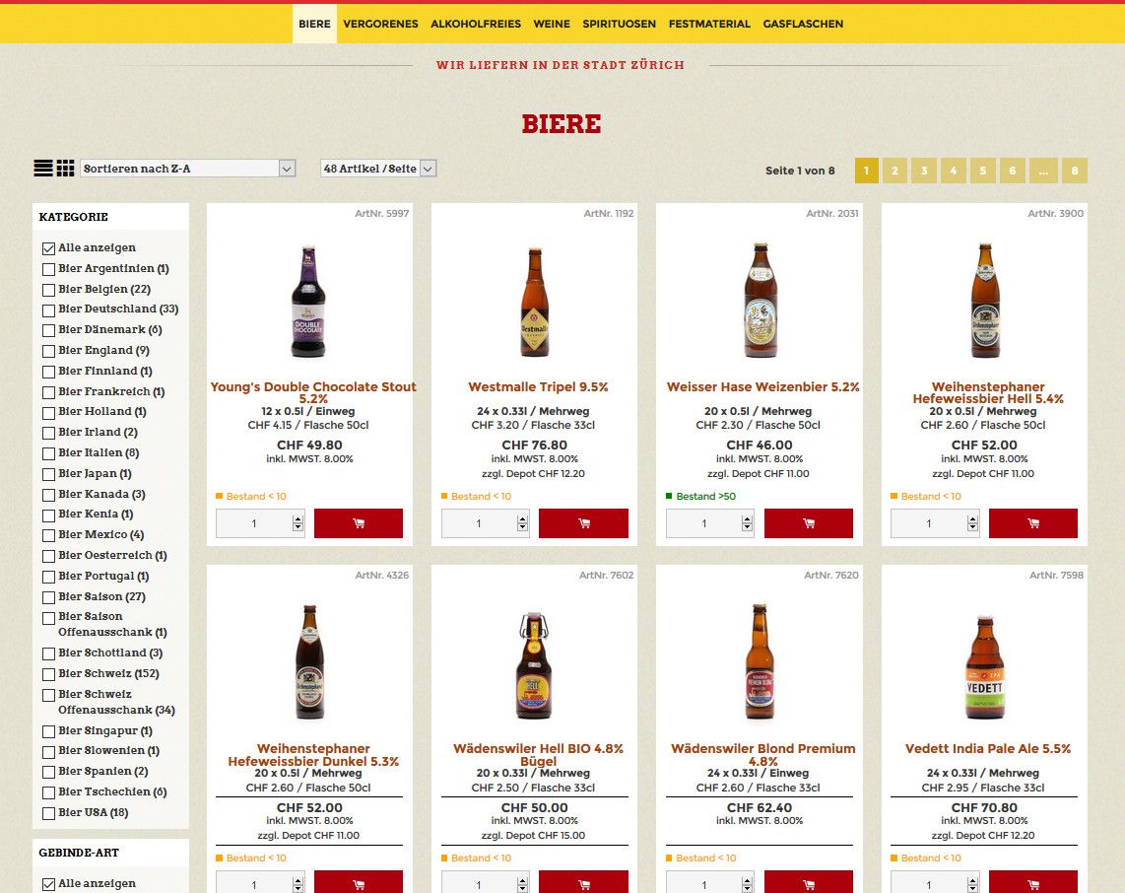
Task: Check the Bier England (9) filter
Action: click(49, 351)
